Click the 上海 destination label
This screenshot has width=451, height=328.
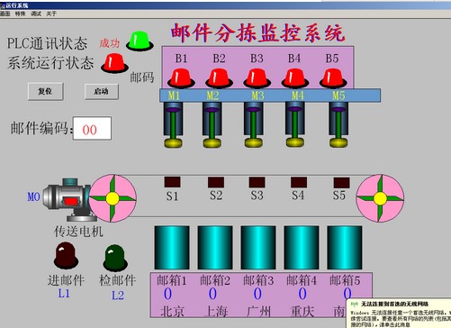pos(216,312)
